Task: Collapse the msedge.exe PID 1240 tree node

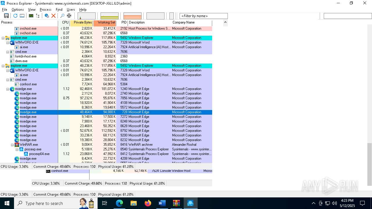Action: click(x=8, y=89)
